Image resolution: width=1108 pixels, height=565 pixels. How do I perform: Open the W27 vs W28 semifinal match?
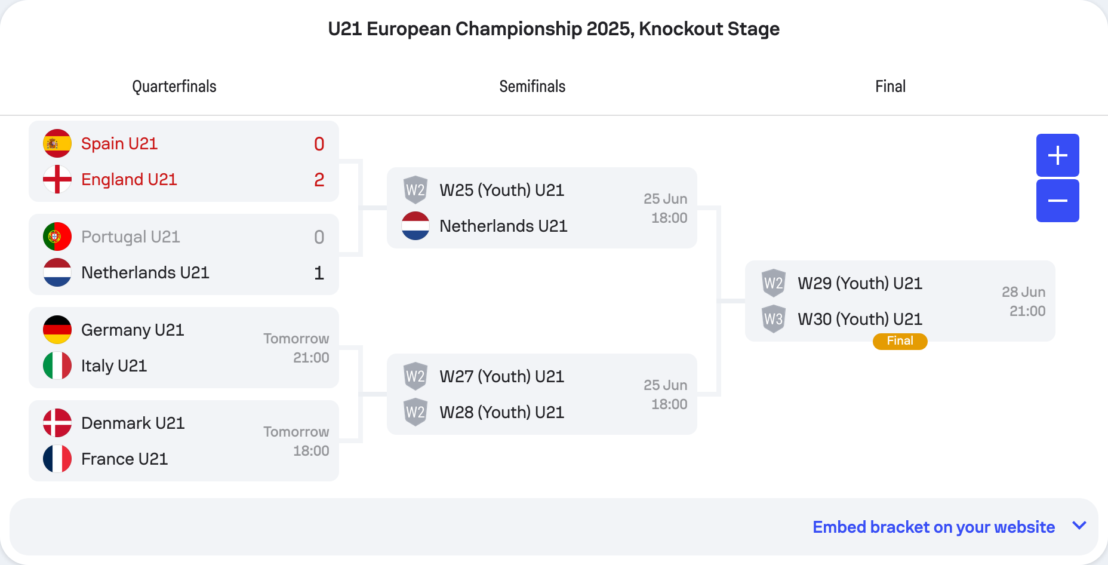coord(542,394)
